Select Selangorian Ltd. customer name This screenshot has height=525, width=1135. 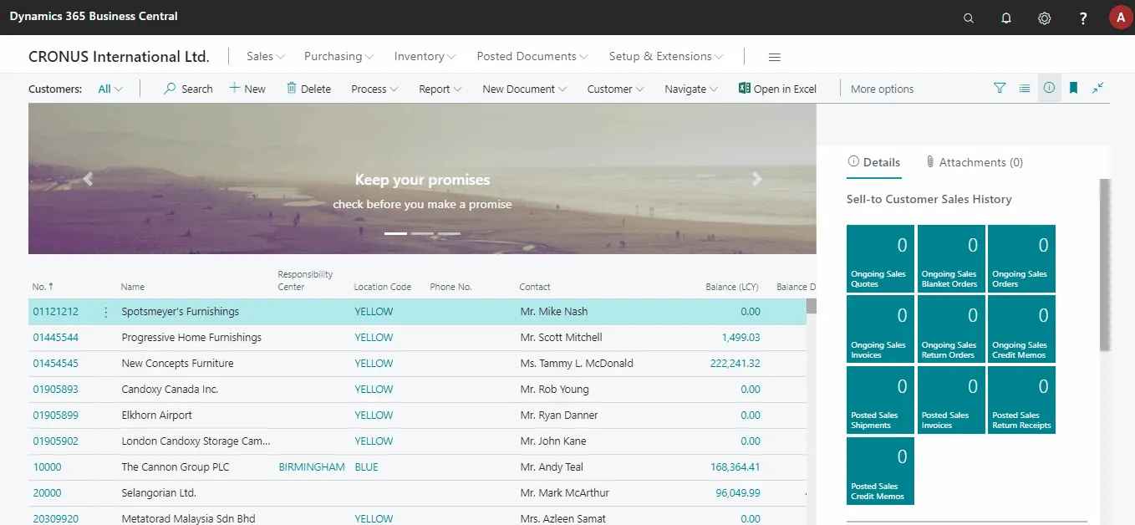click(x=159, y=493)
